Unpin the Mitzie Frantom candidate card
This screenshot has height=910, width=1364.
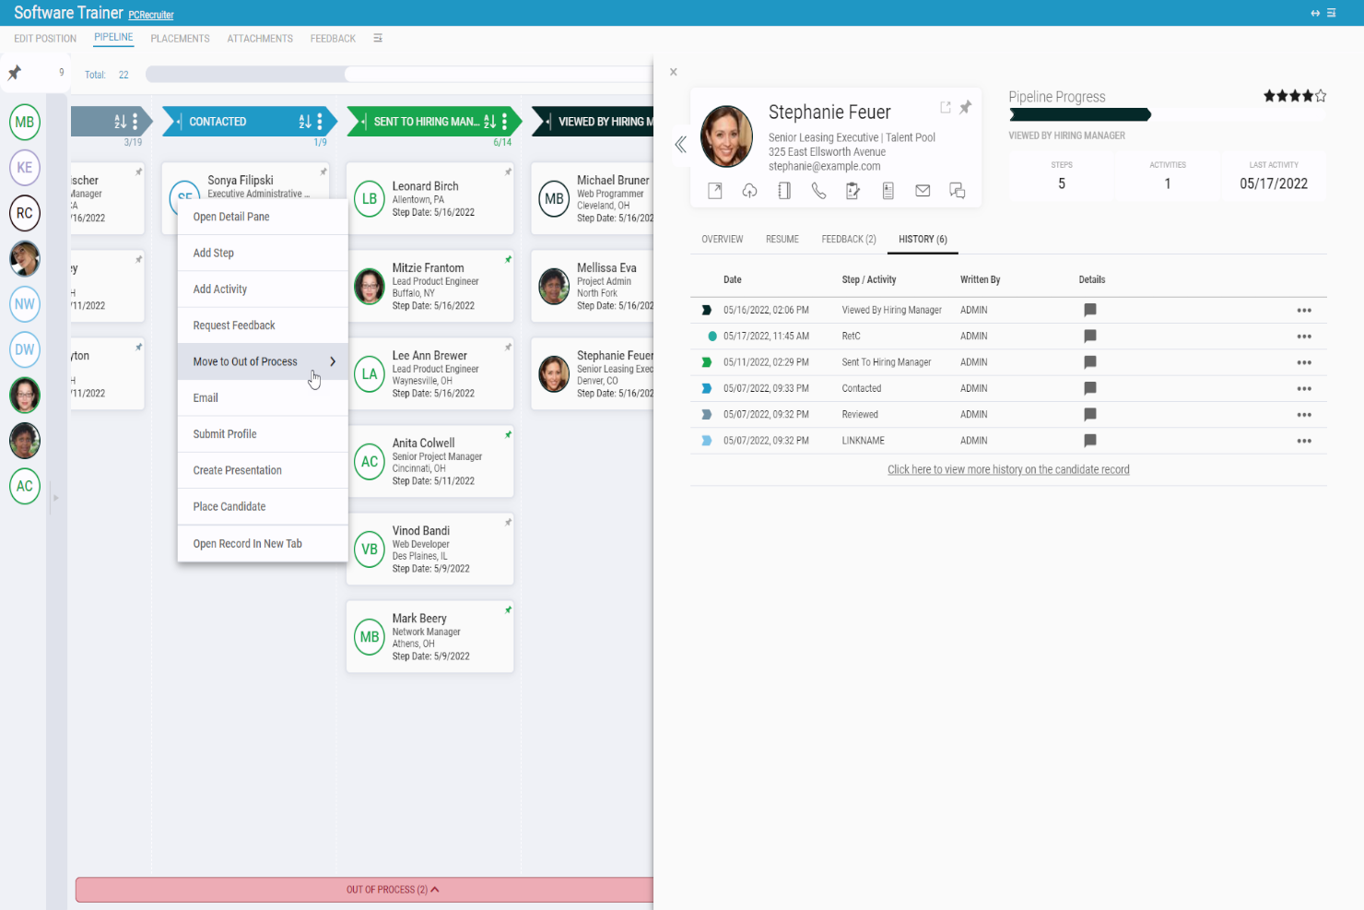point(508,260)
